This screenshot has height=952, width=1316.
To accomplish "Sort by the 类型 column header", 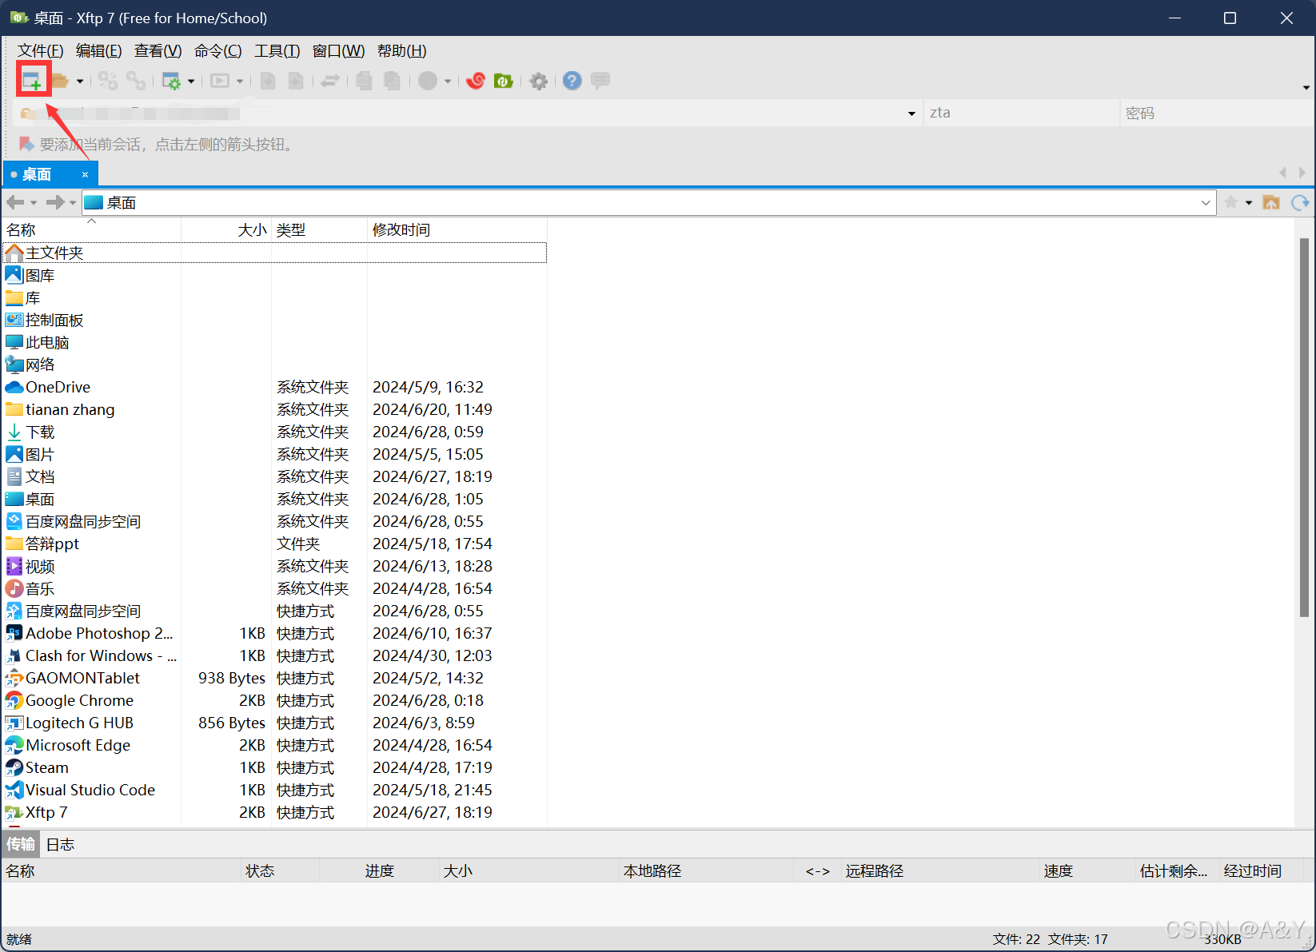I will (319, 229).
